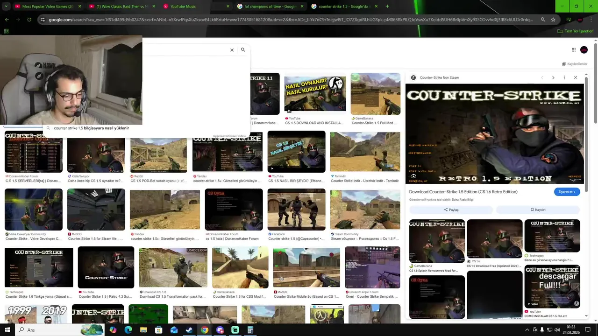598x336 pixels.
Task: Click the zoom magnifier icon in address bar
Action: coord(543,20)
